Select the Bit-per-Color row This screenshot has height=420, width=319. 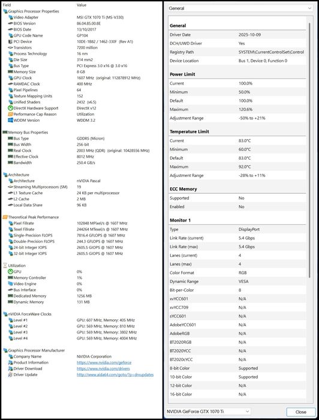pyautogui.click(x=237, y=290)
